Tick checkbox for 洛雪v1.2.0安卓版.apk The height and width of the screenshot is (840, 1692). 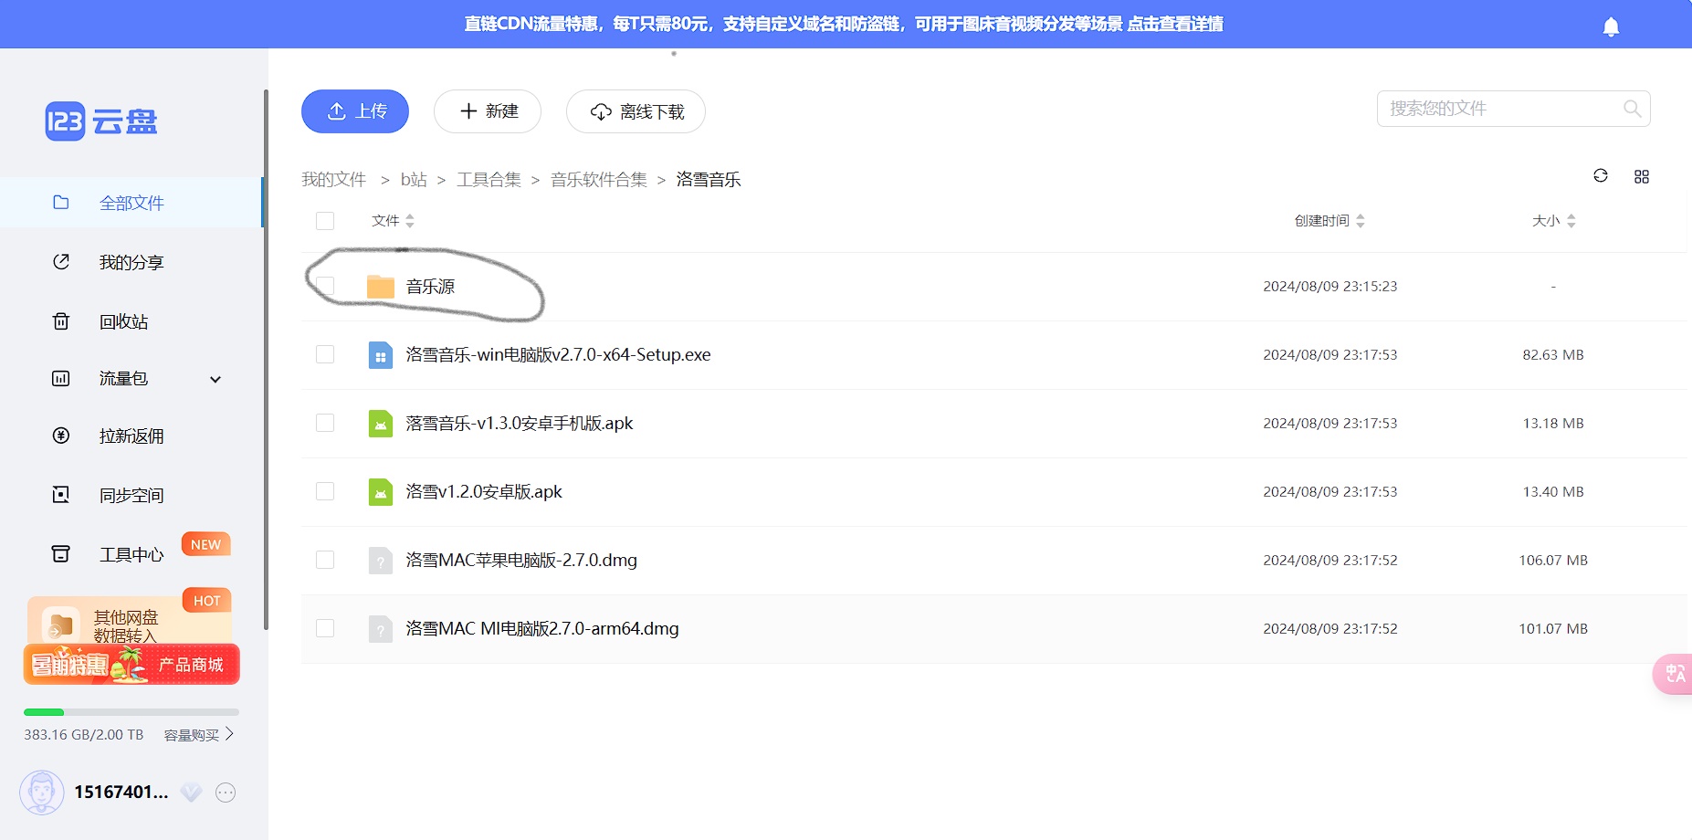(x=325, y=492)
